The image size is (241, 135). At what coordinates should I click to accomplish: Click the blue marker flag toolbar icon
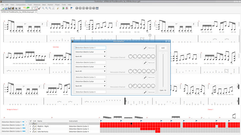(72, 8)
